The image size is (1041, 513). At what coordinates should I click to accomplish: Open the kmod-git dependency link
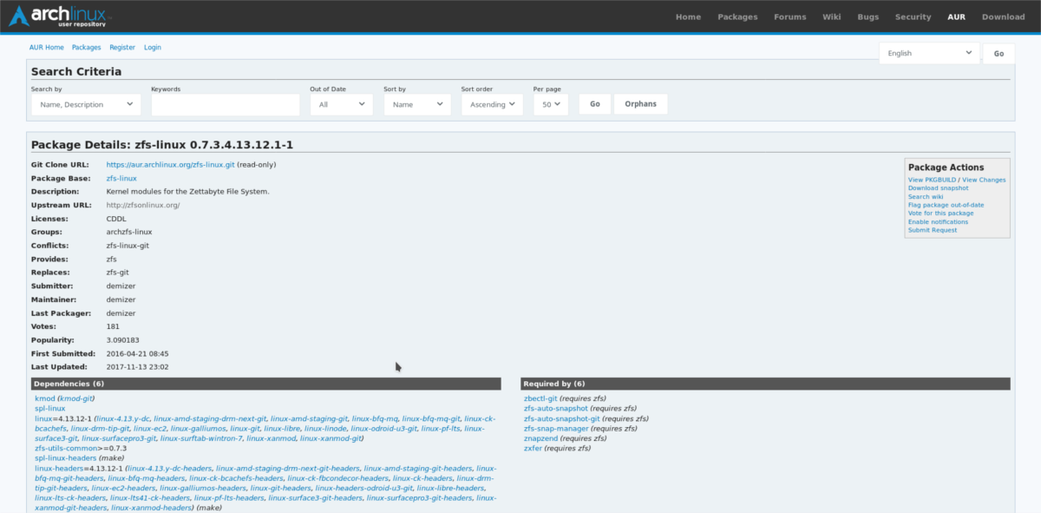[76, 398]
